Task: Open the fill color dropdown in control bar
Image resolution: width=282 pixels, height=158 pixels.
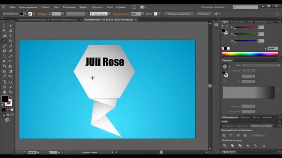Action: pyautogui.click(x=25, y=14)
